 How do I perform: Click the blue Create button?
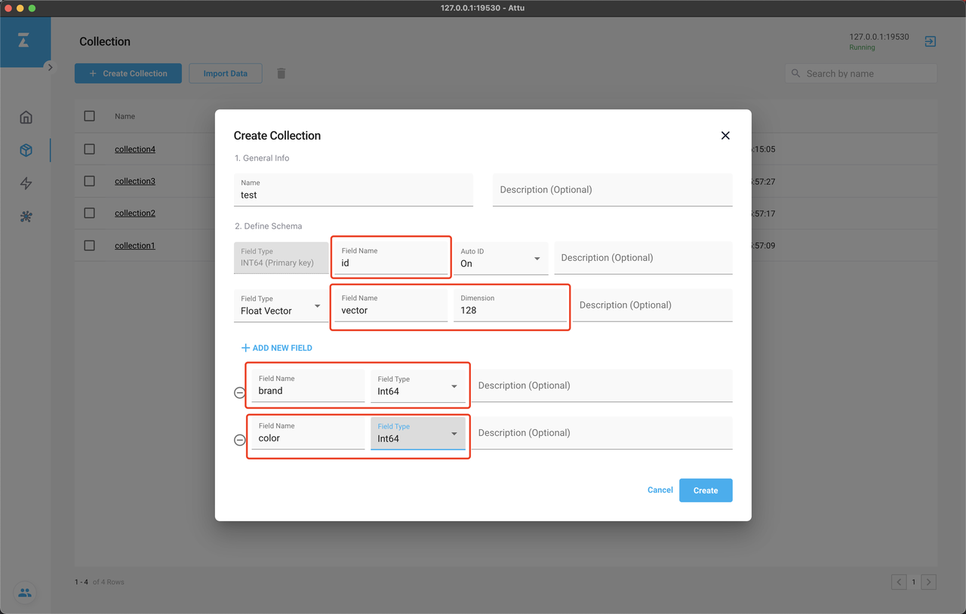point(706,490)
